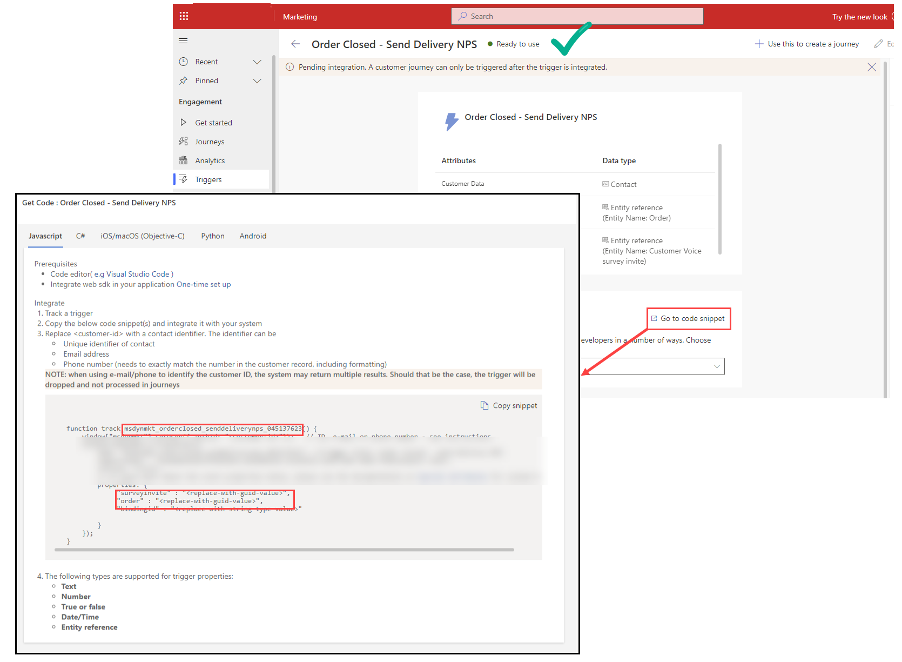
Task: Toggle the hamburger navigation menu
Action: point(183,41)
